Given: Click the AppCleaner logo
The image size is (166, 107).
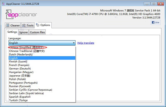Looking at the screenshot, I should (21, 14).
